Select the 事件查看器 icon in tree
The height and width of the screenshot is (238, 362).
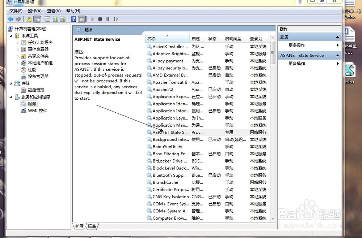click(24, 49)
